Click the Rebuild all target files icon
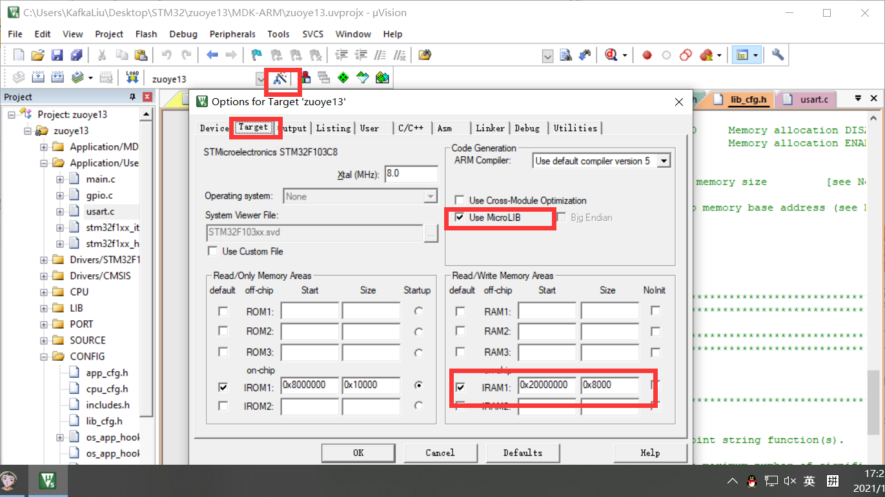 57,78
